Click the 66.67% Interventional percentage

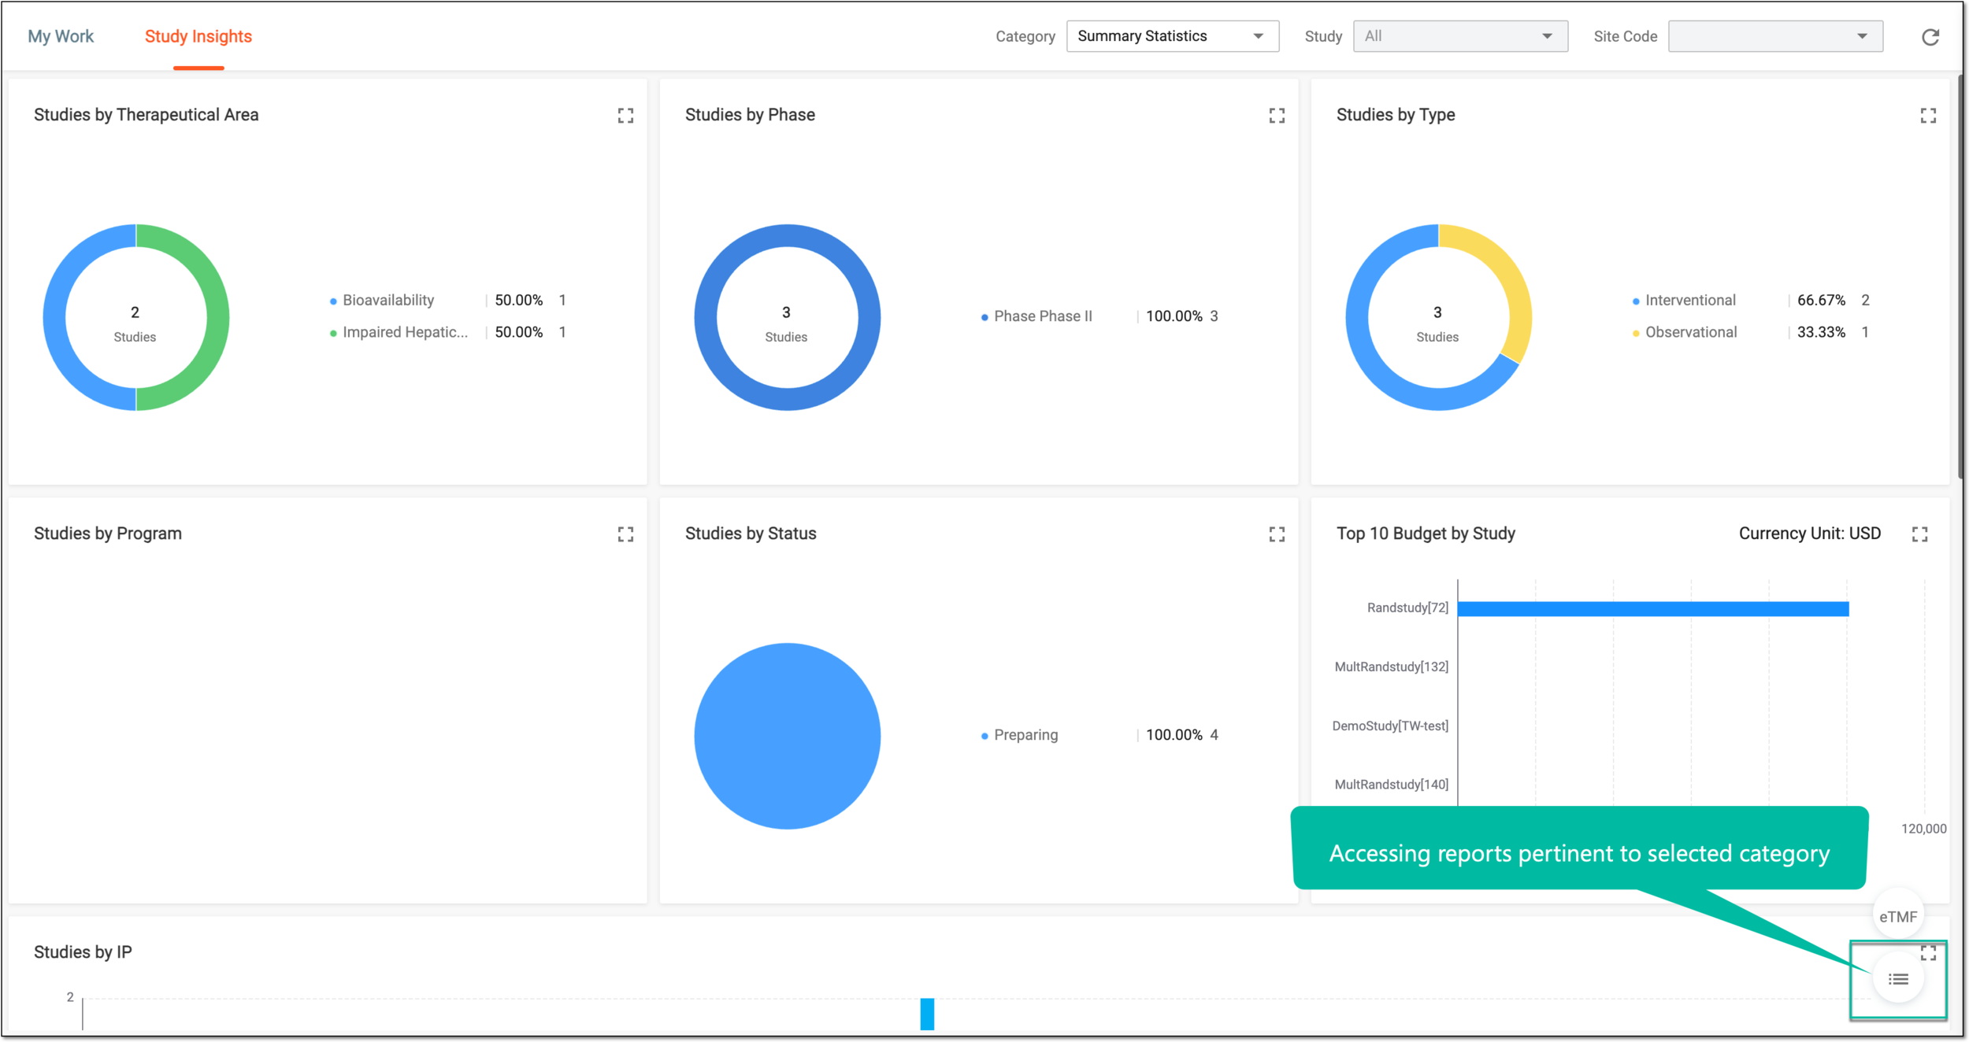pyautogui.click(x=1821, y=300)
